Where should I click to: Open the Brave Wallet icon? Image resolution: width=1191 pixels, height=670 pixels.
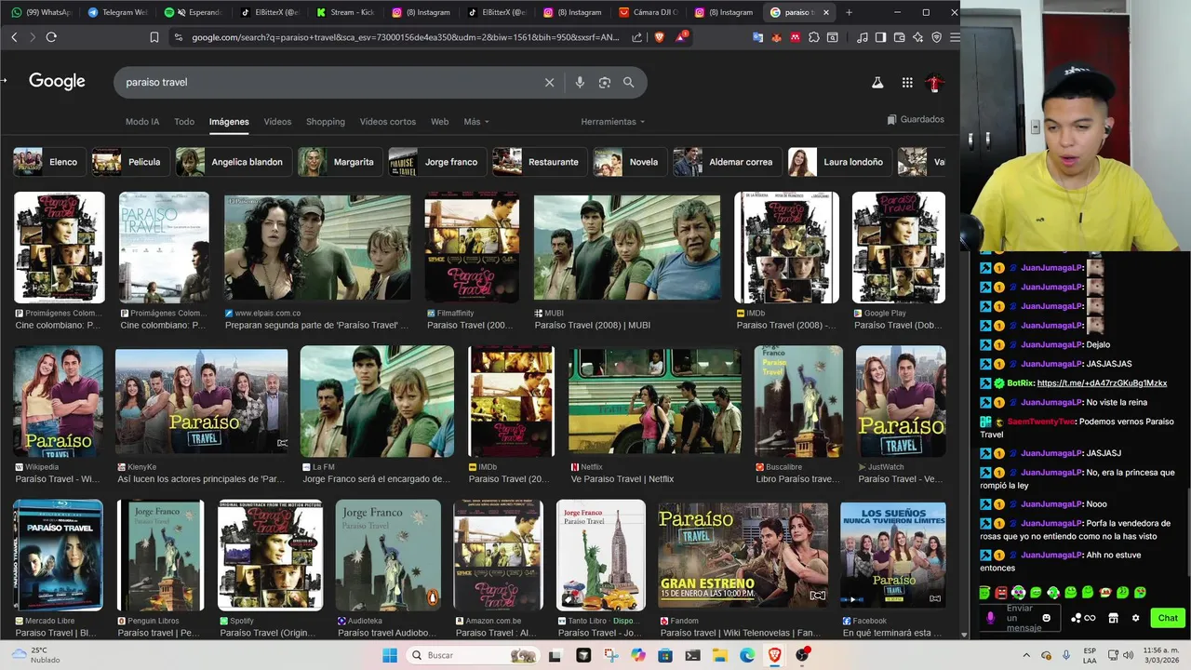coord(899,37)
